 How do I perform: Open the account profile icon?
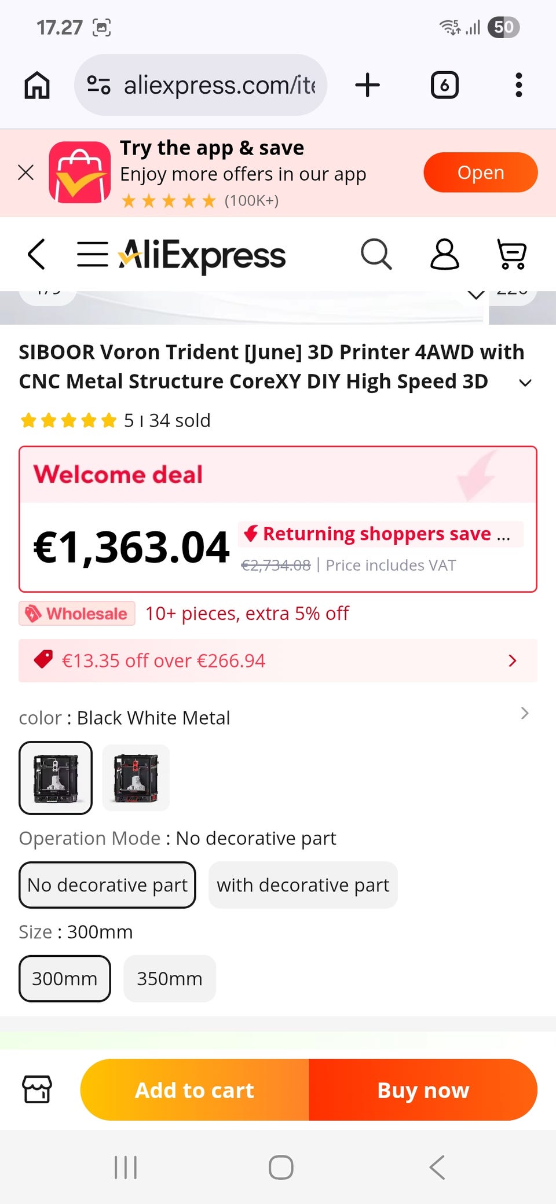coord(444,254)
